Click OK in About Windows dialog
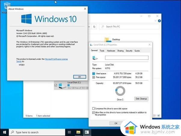This screenshot has width=181, height=136. [80, 77]
